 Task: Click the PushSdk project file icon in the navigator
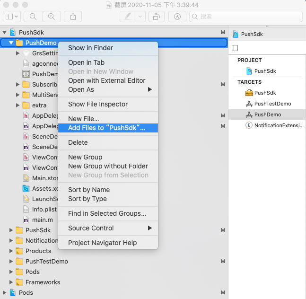click(x=13, y=32)
